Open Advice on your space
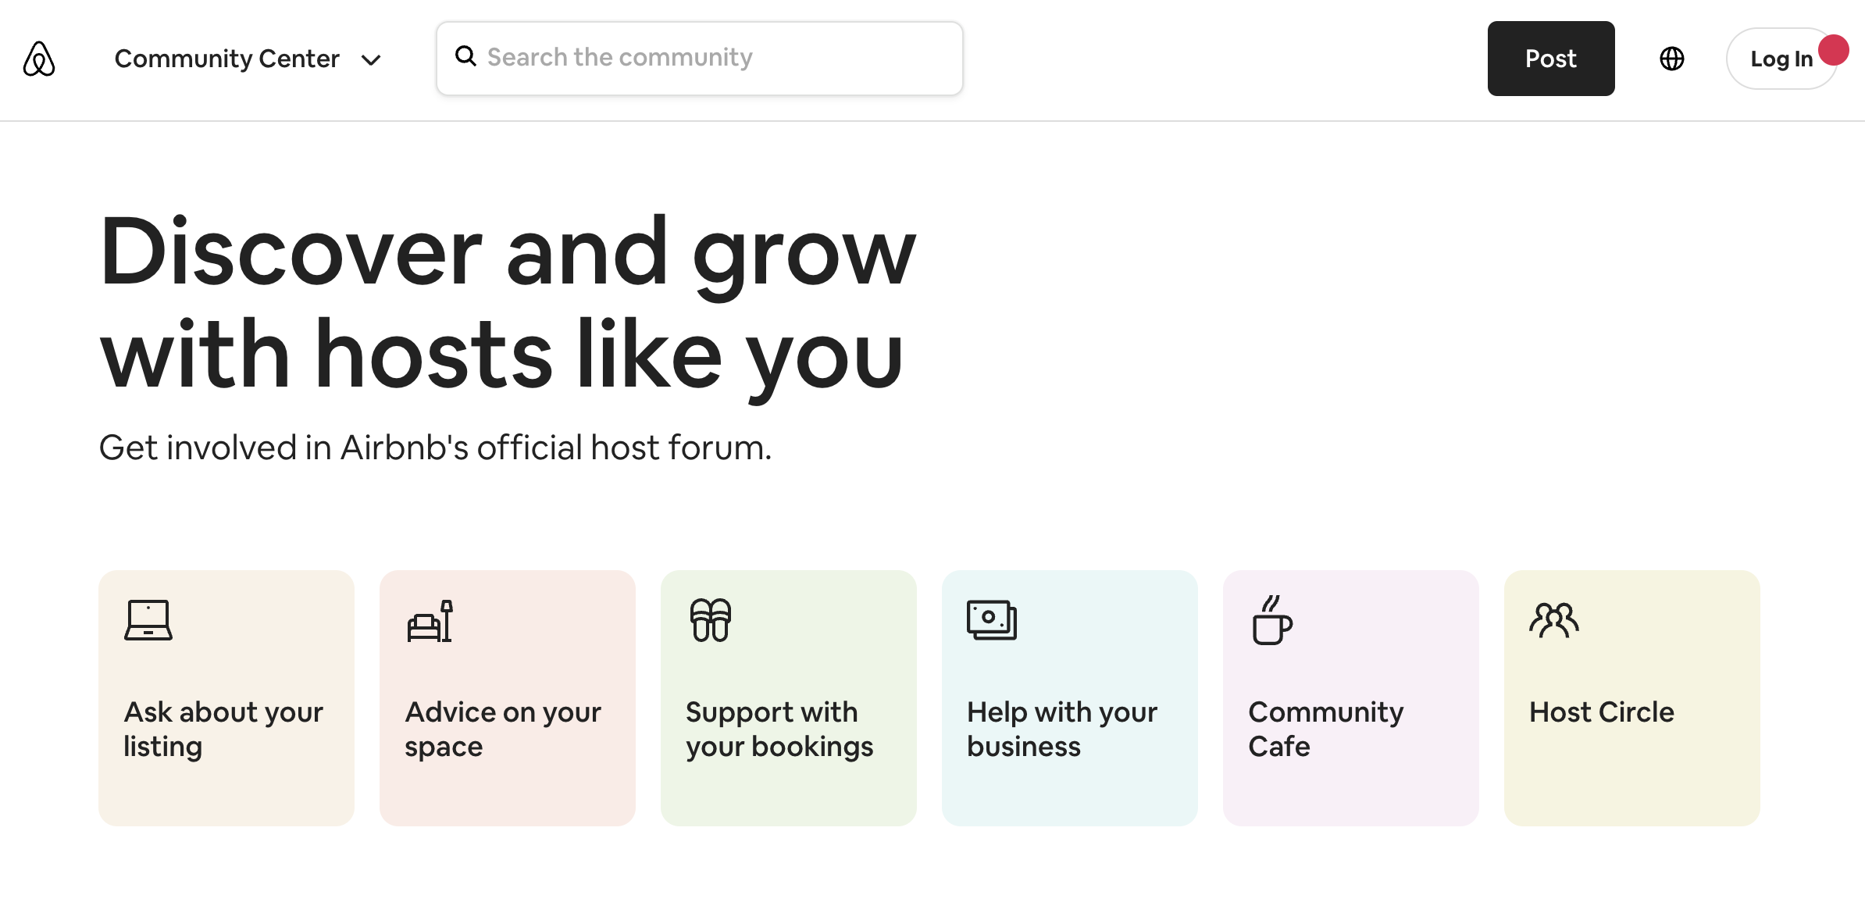Image resolution: width=1865 pixels, height=906 pixels. (x=508, y=698)
